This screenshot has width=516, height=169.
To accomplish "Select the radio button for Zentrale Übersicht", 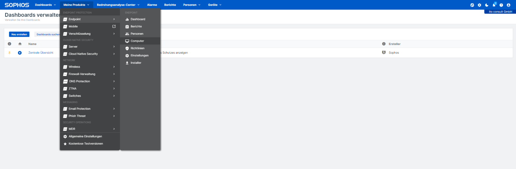I will point(20,53).
